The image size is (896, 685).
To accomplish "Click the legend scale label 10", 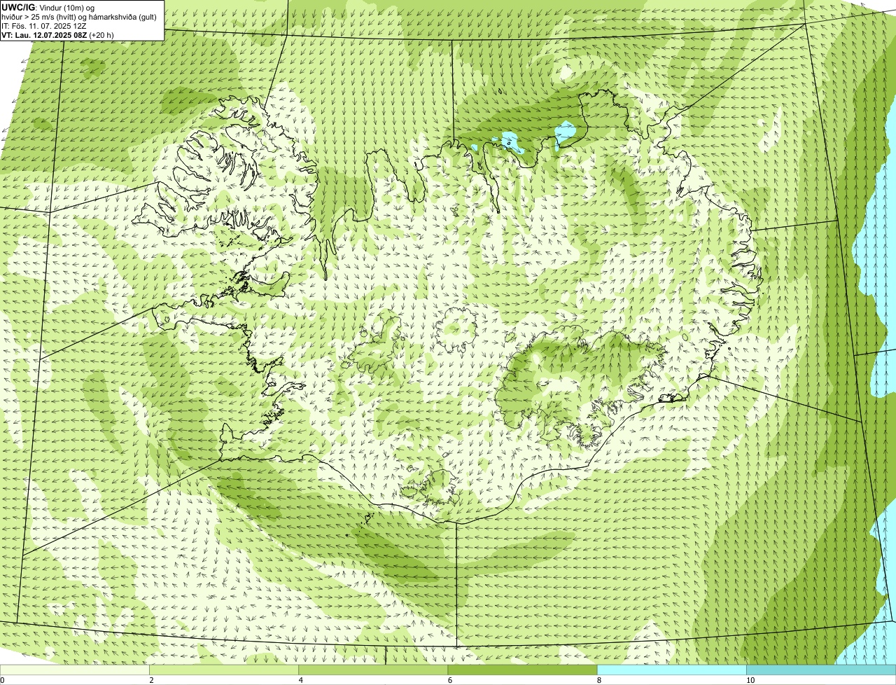I will [750, 680].
